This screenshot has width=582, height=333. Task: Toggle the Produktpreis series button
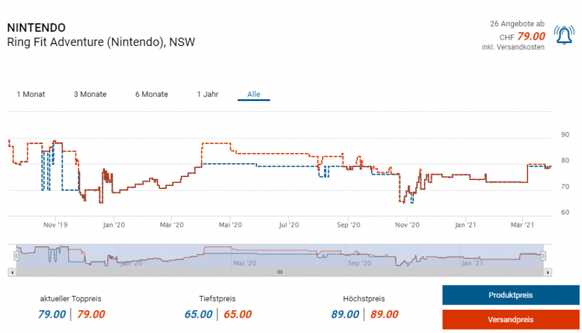pyautogui.click(x=510, y=295)
